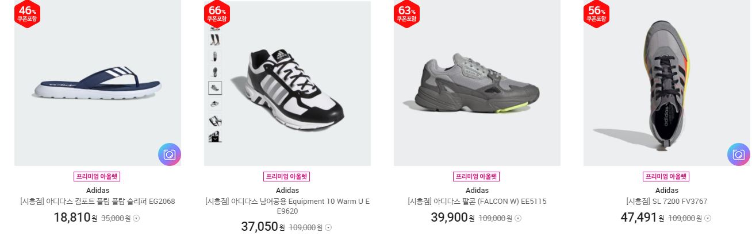Viewport: 752px width, 240px height.
Task: Click the 66% coupon discount badge
Action: coord(216,13)
